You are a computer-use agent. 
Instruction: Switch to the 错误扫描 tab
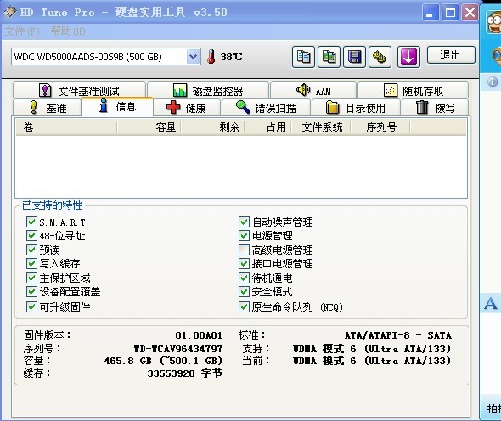click(x=266, y=108)
